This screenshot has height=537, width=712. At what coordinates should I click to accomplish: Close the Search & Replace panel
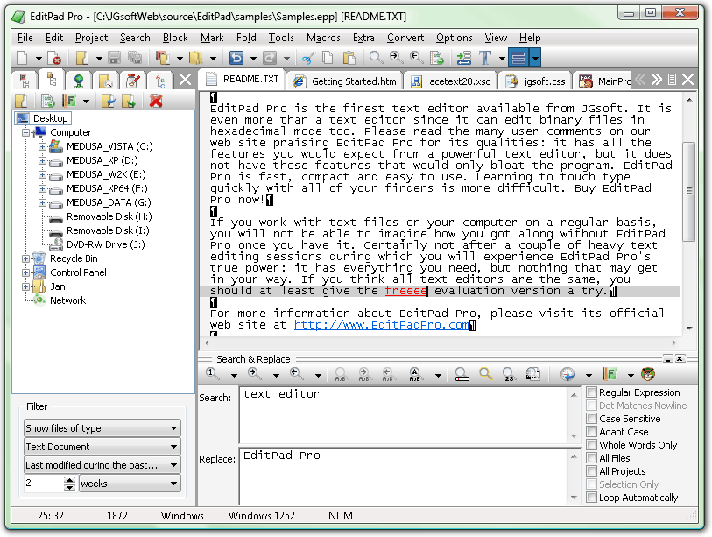[x=680, y=358]
